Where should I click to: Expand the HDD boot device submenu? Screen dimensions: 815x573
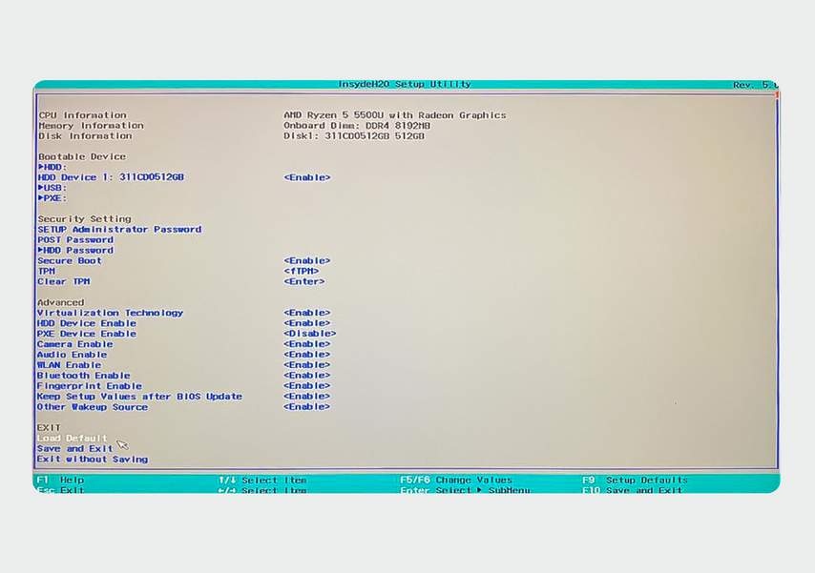[x=52, y=167]
